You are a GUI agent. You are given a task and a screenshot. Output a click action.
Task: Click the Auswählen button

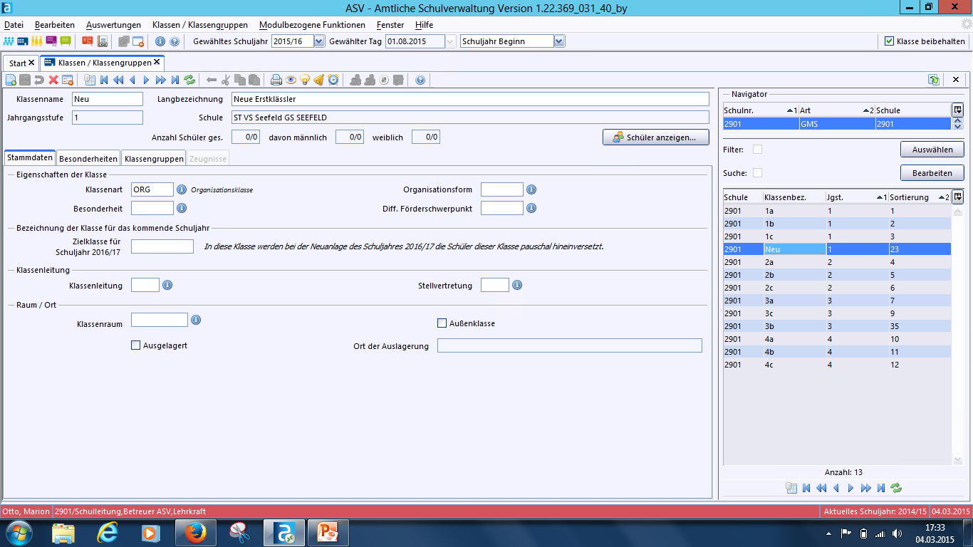tap(932, 150)
